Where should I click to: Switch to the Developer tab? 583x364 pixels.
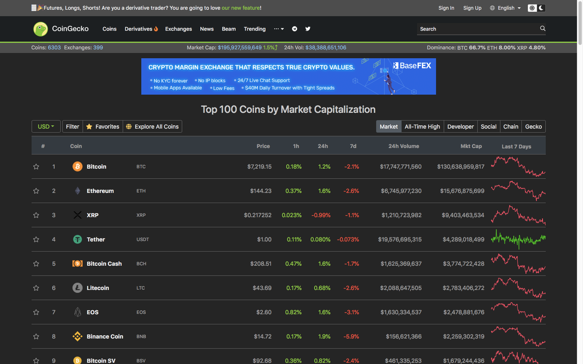[x=460, y=126]
